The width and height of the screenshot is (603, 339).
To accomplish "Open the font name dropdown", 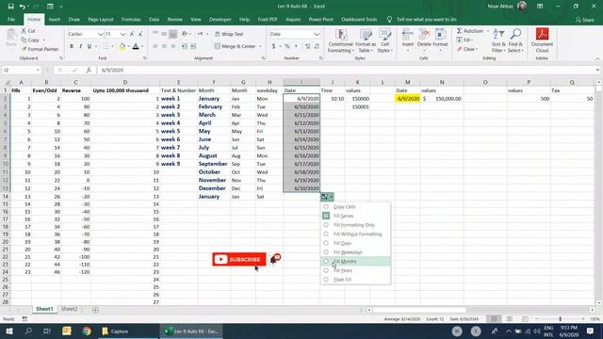I will [x=101, y=34].
